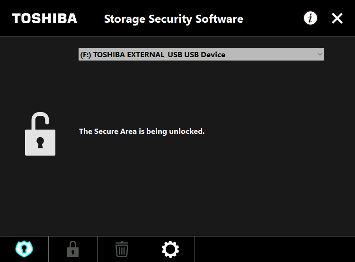Click the large unlocked padlock graphic

coord(40,134)
